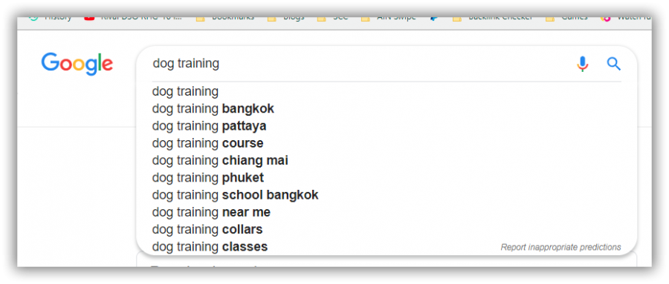Click the blue magnifier search icon

click(x=613, y=64)
